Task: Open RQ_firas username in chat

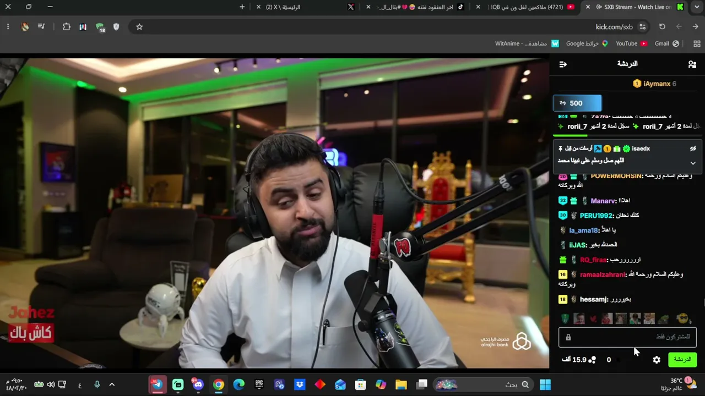Action: [x=594, y=260]
